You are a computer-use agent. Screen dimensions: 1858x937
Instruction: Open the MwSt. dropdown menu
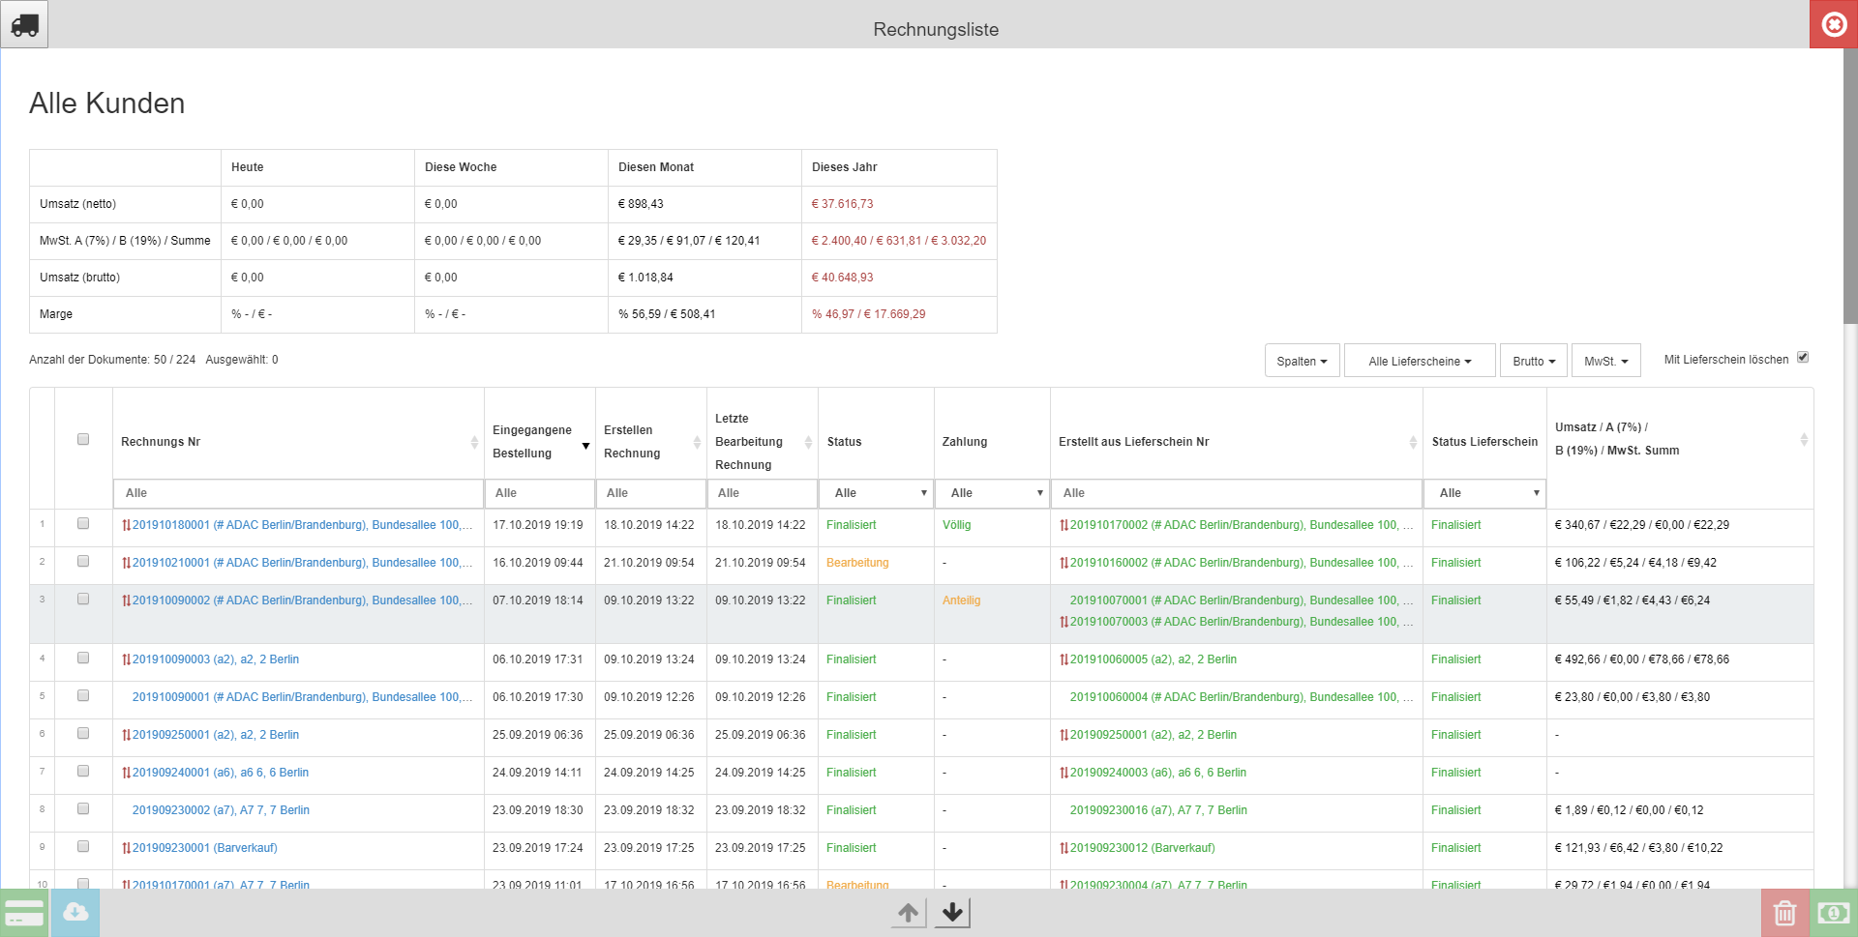[1605, 361]
